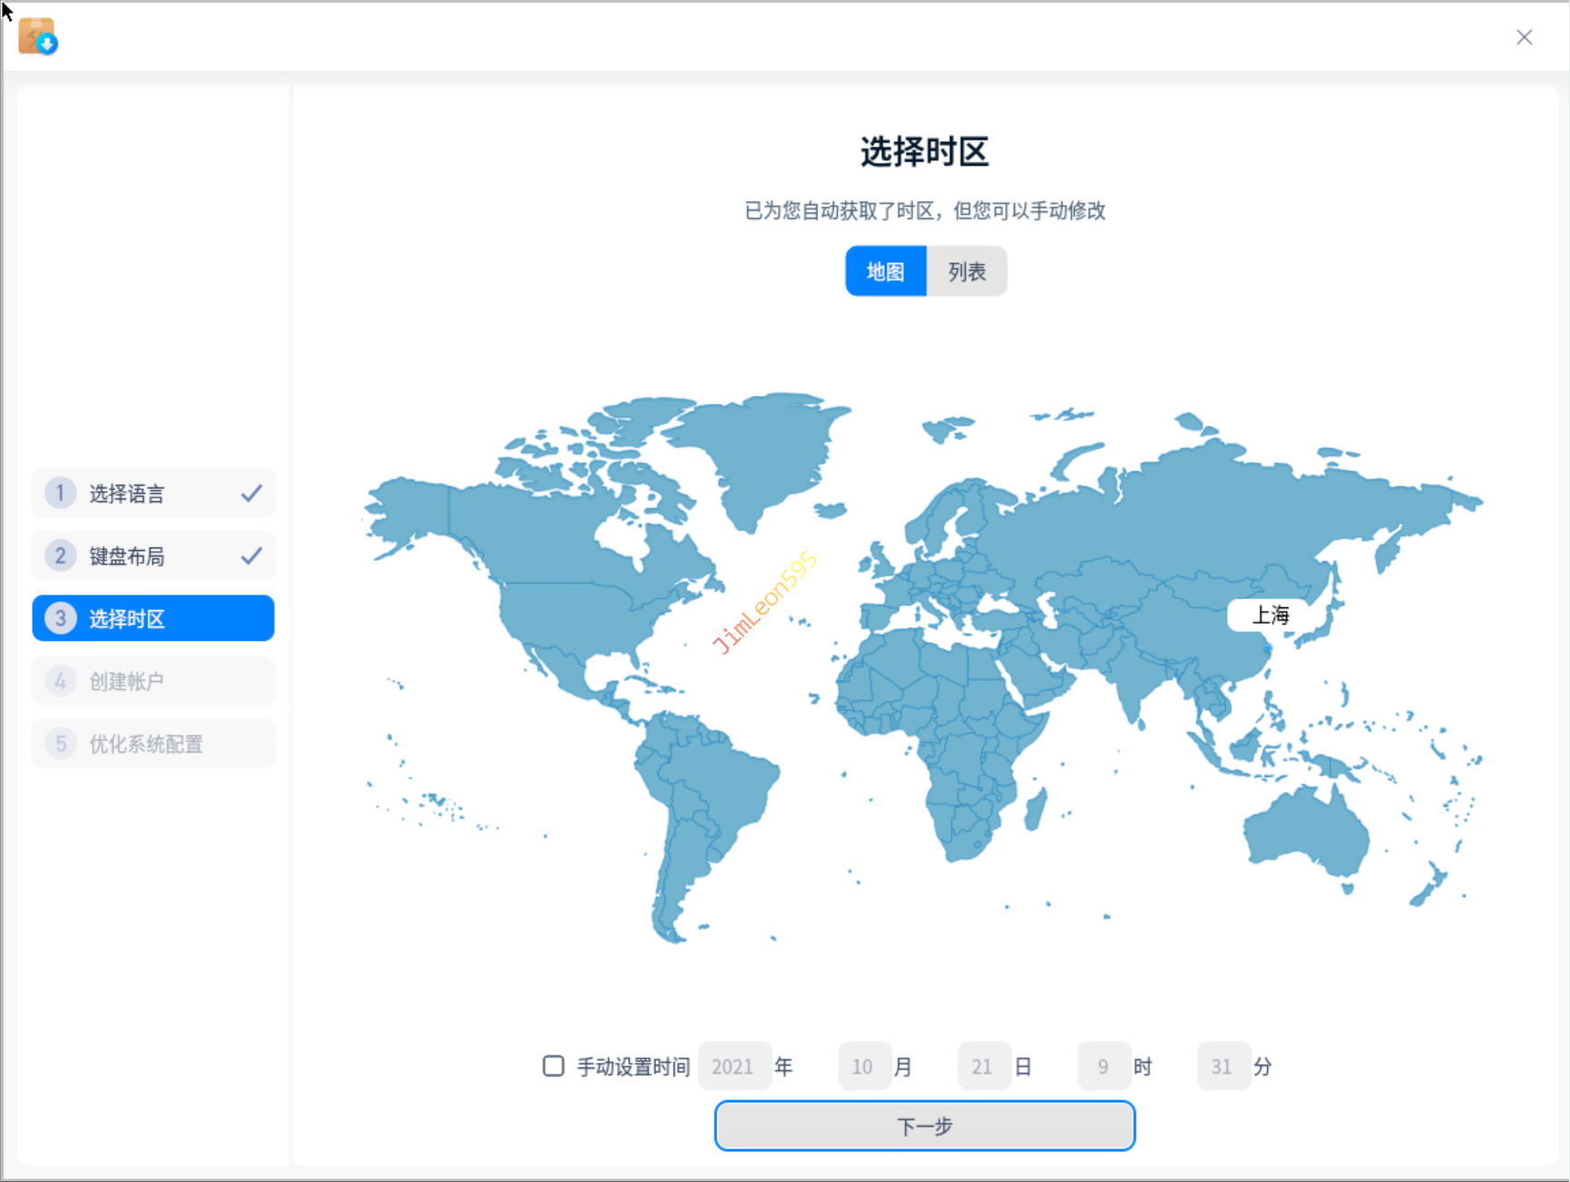Click the checkmark beside 选择语言 step
The height and width of the screenshot is (1182, 1570).
pos(251,494)
